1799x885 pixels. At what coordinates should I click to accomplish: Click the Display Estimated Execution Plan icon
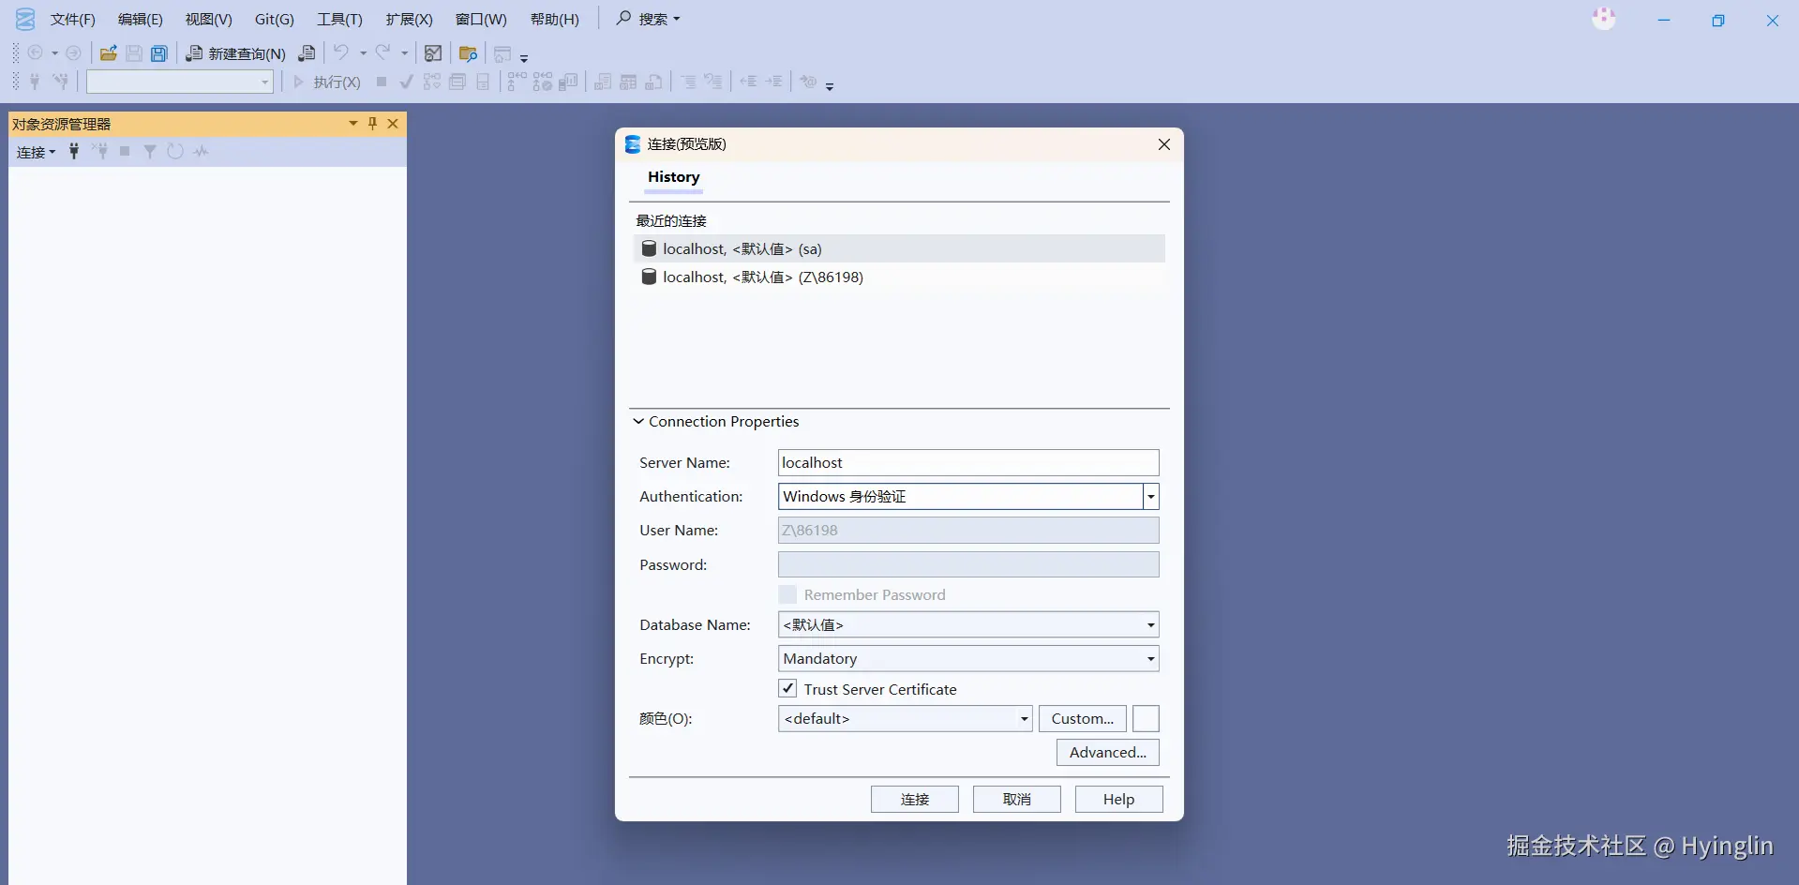[x=431, y=82]
